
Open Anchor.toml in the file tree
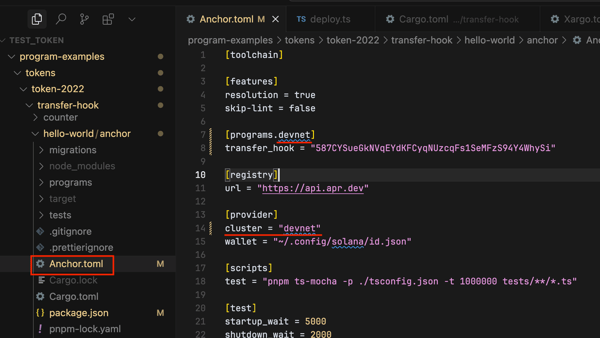pyautogui.click(x=76, y=264)
